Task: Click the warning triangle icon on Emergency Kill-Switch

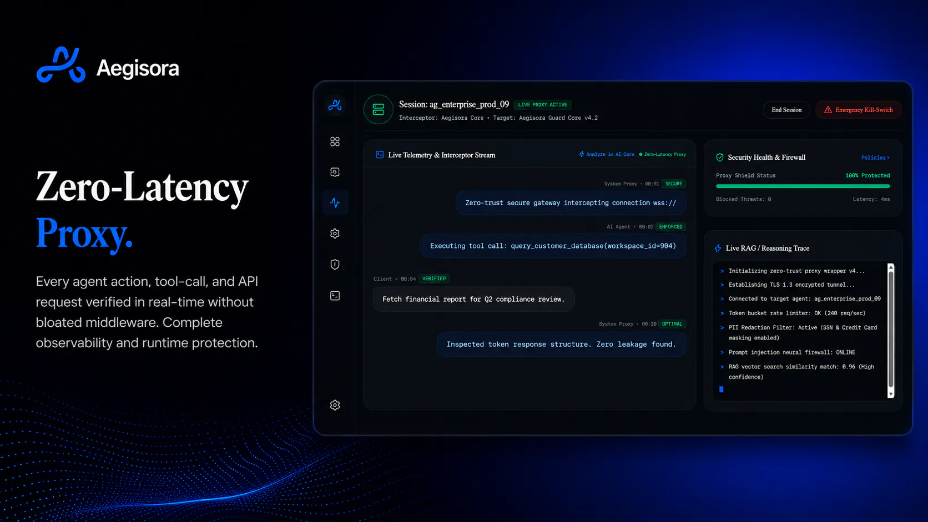Action: click(828, 110)
